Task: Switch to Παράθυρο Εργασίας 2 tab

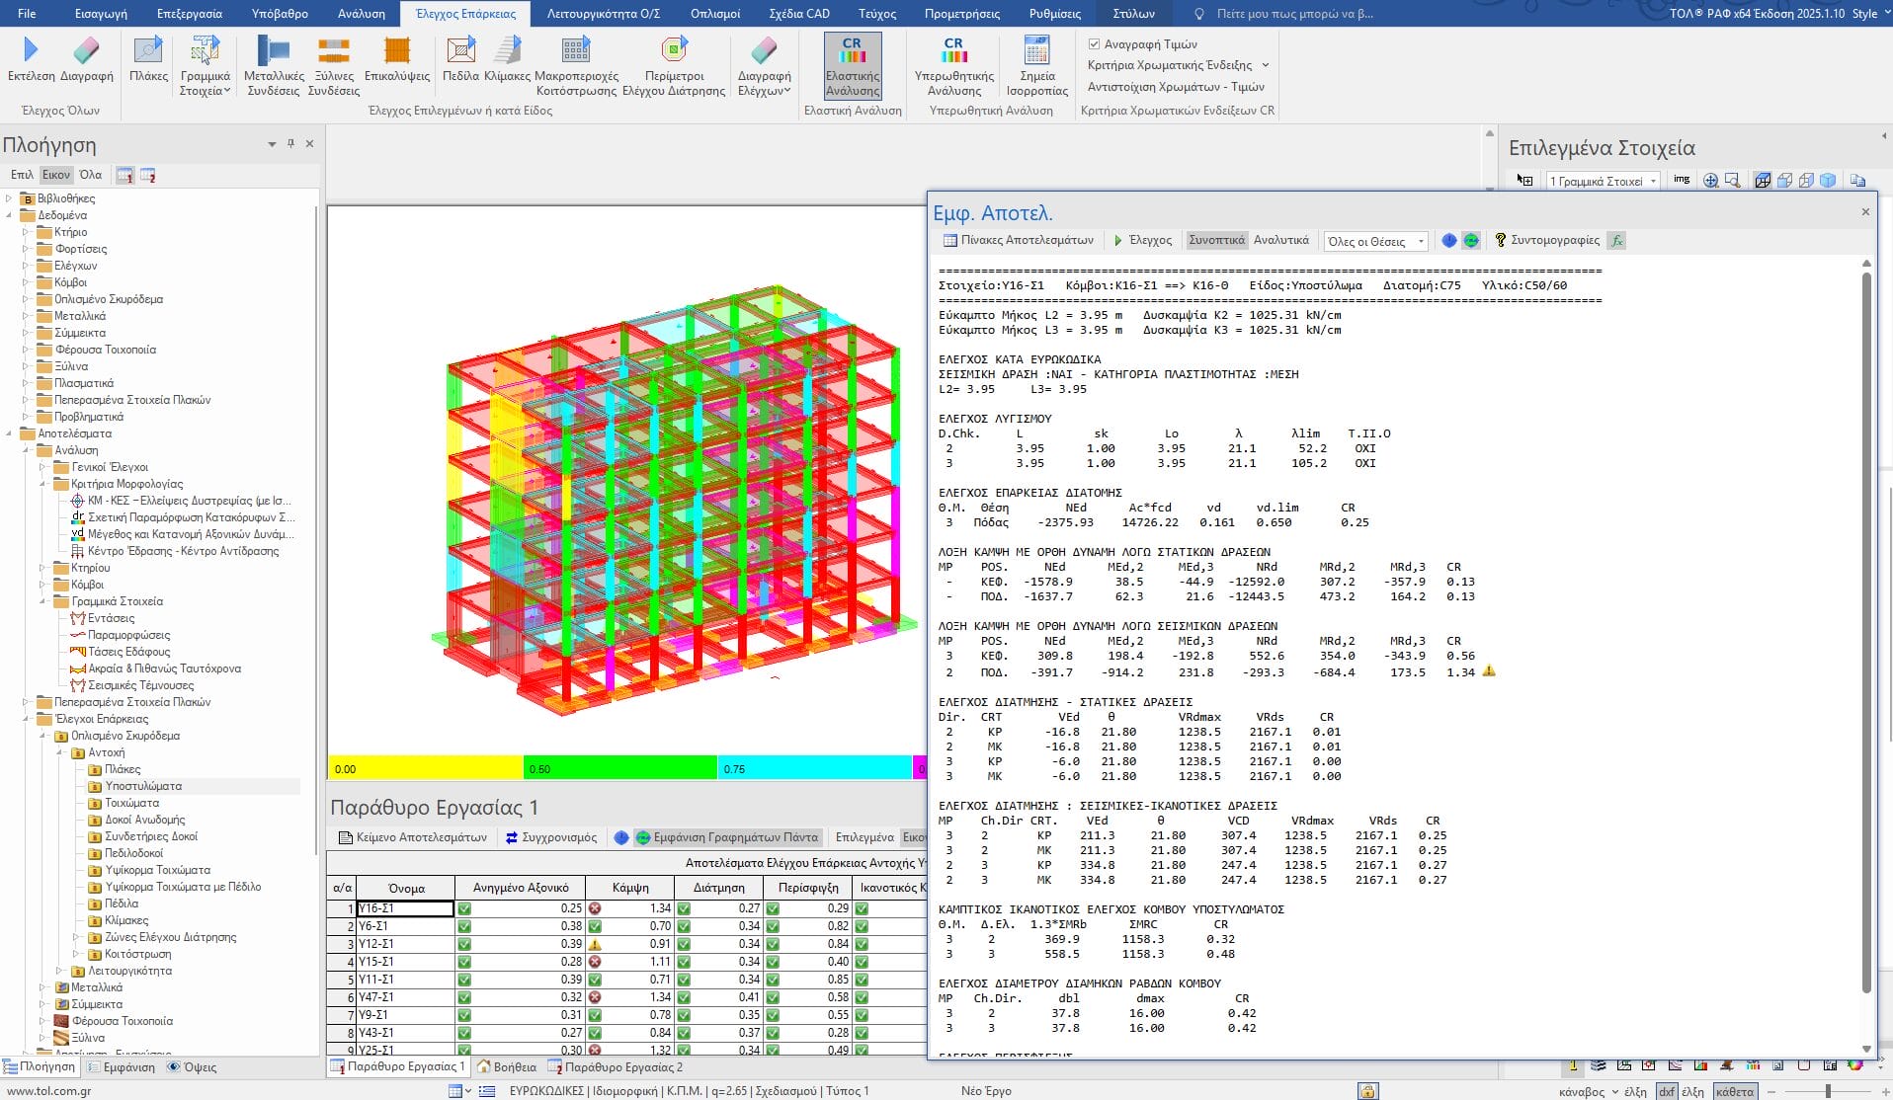Action: (622, 1066)
